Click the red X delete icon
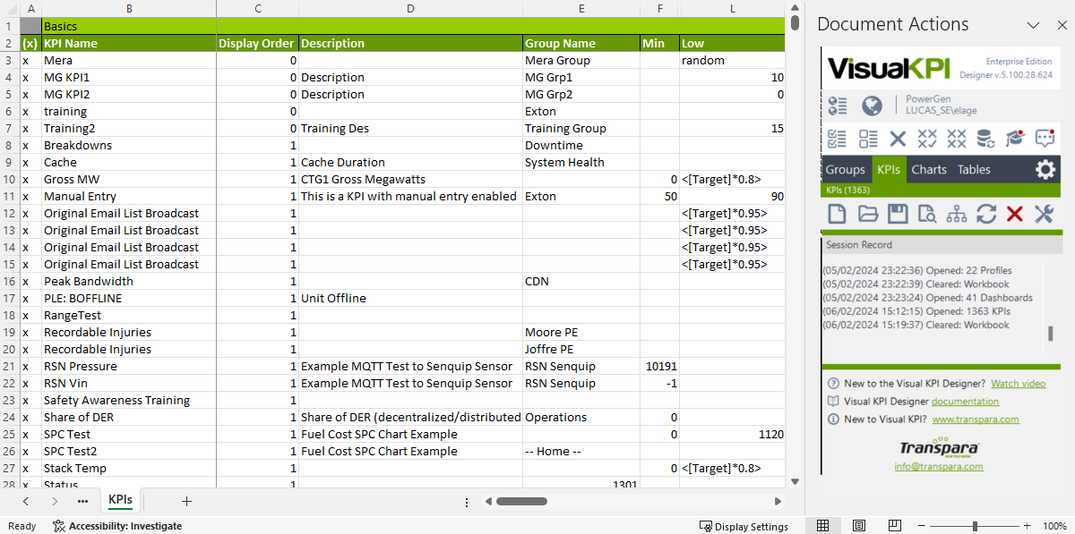Viewport: 1075px width, 534px height. click(1014, 214)
